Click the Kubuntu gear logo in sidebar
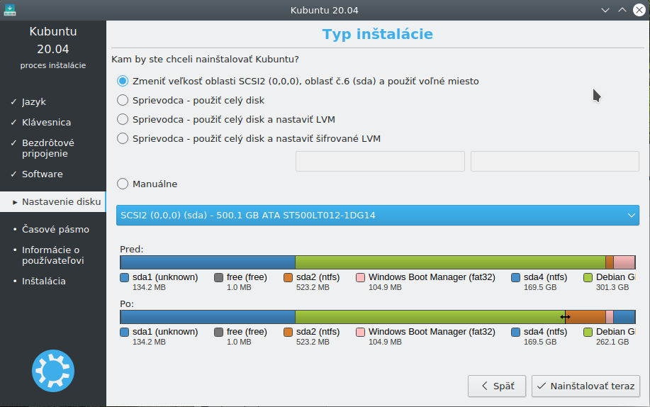This screenshot has height=407, width=650. (53, 371)
